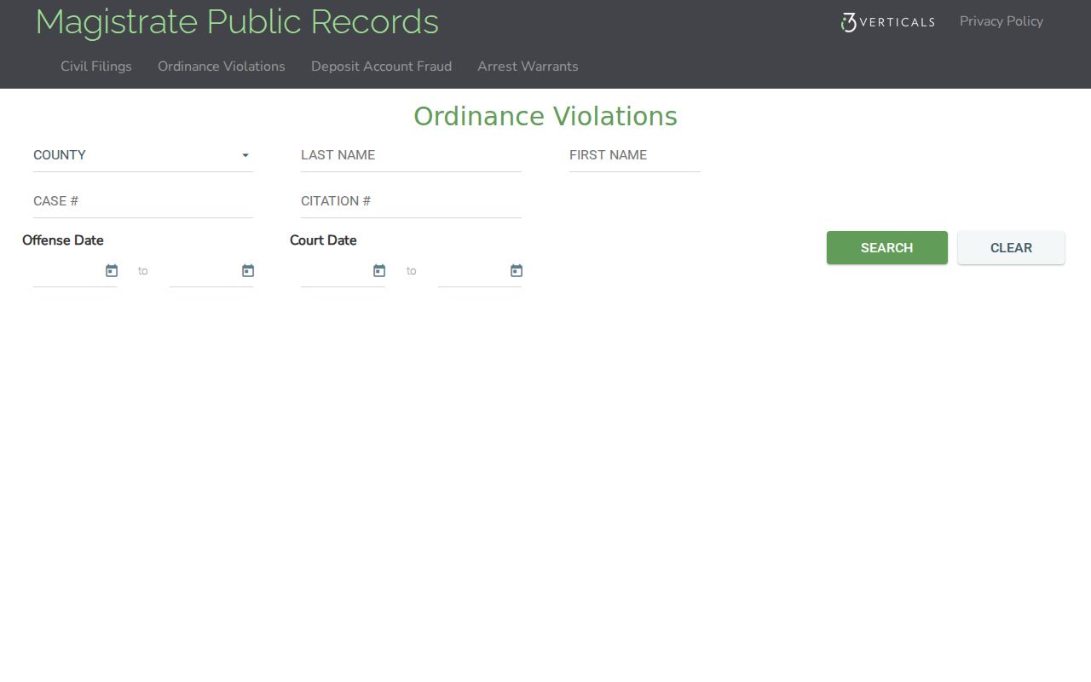Click the Court Date label

pyautogui.click(x=323, y=240)
